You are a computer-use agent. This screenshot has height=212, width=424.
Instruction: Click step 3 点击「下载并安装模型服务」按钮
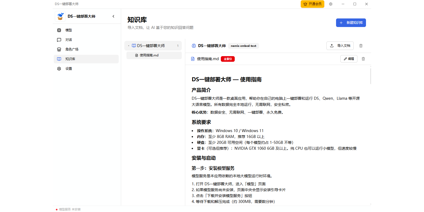(222, 196)
